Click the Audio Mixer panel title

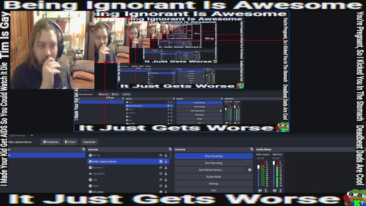pos(264,149)
